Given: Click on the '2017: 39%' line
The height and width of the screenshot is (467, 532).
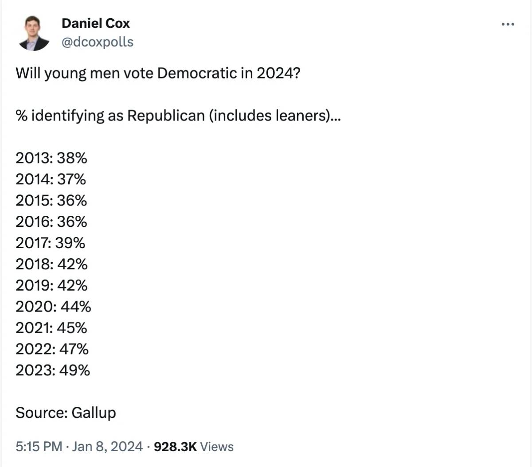Looking at the screenshot, I should [51, 243].
